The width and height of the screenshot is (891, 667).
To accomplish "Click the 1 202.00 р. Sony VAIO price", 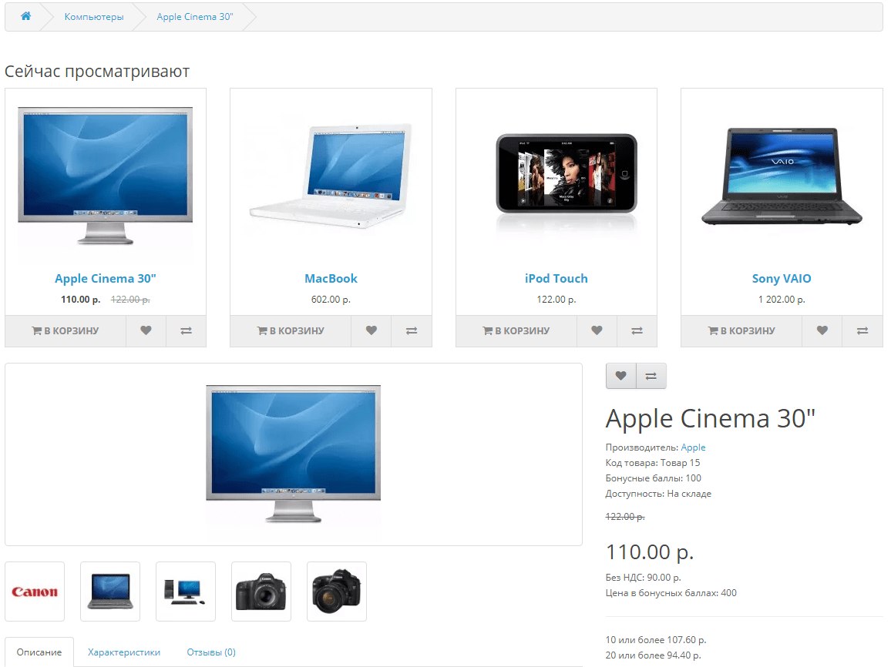I will [x=782, y=299].
